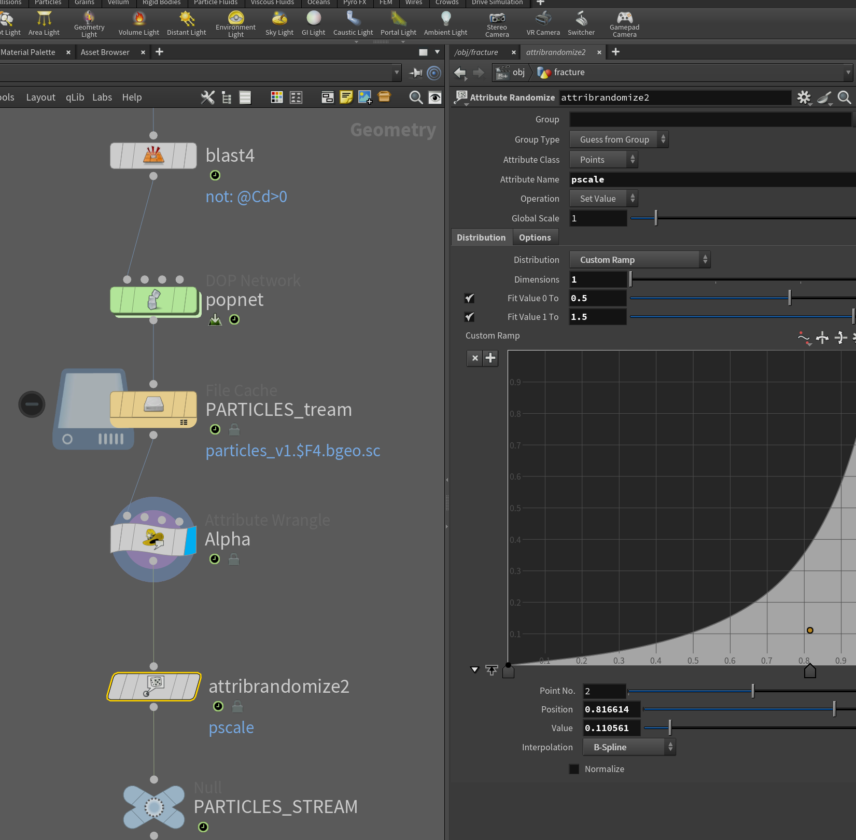
Task: Click the Global Scale slider handle
Action: [x=656, y=218]
